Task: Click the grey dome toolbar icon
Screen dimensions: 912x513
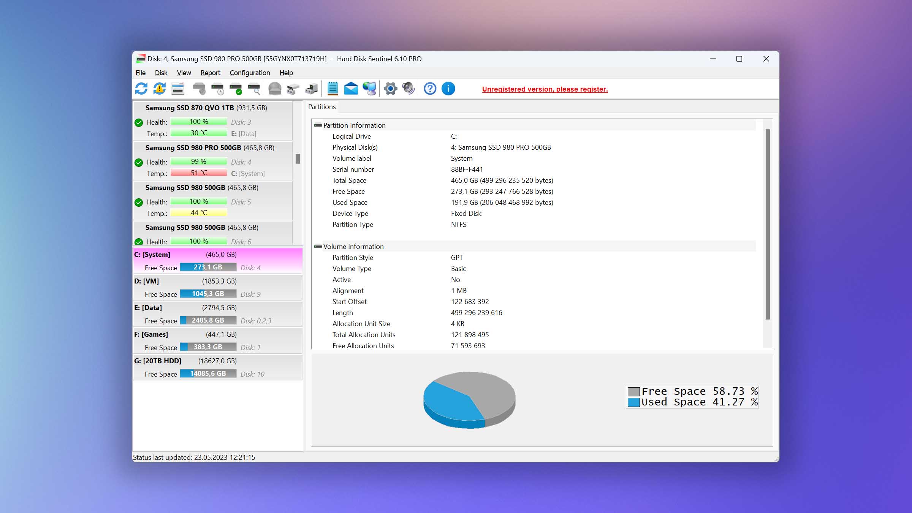Action: (x=275, y=89)
